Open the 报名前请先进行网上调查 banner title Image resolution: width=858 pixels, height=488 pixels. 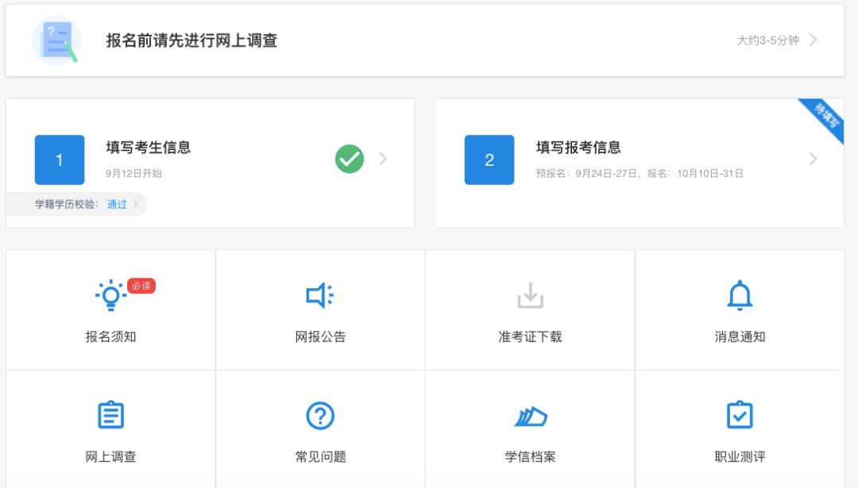[191, 40]
